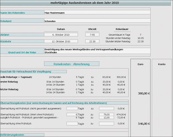Select the Reiseland field containing 'Schweden'
The image size is (173, 137).
(97, 21)
